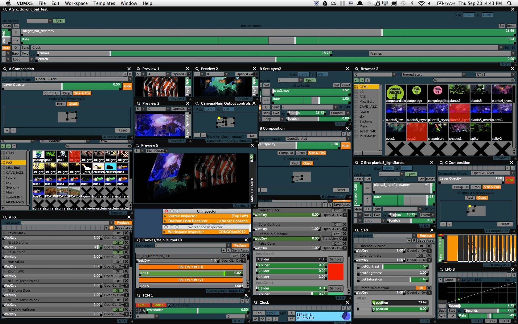
Task: Open the A Composition magnifier icon
Action: coord(5,69)
